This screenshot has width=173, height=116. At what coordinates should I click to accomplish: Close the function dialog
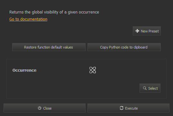(x=44, y=108)
